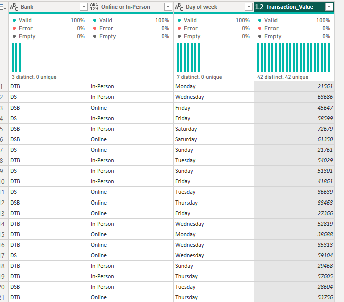344x302 pixels.
Task: Select cell with value 33463
Action: pyautogui.click(x=294, y=203)
